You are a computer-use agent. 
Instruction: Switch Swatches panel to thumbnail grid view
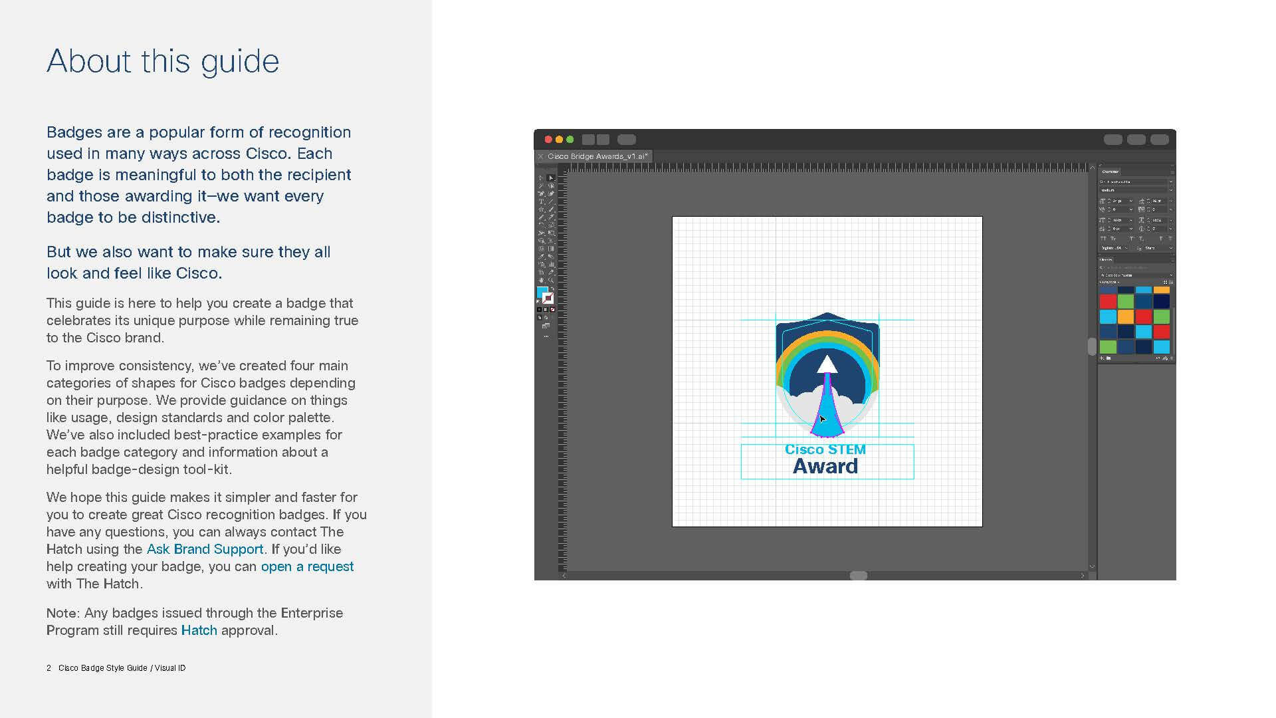pyautogui.click(x=1165, y=283)
